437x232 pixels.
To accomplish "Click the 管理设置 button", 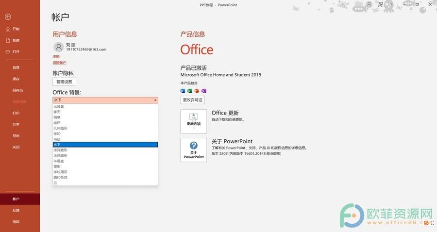I will [x=64, y=82].
